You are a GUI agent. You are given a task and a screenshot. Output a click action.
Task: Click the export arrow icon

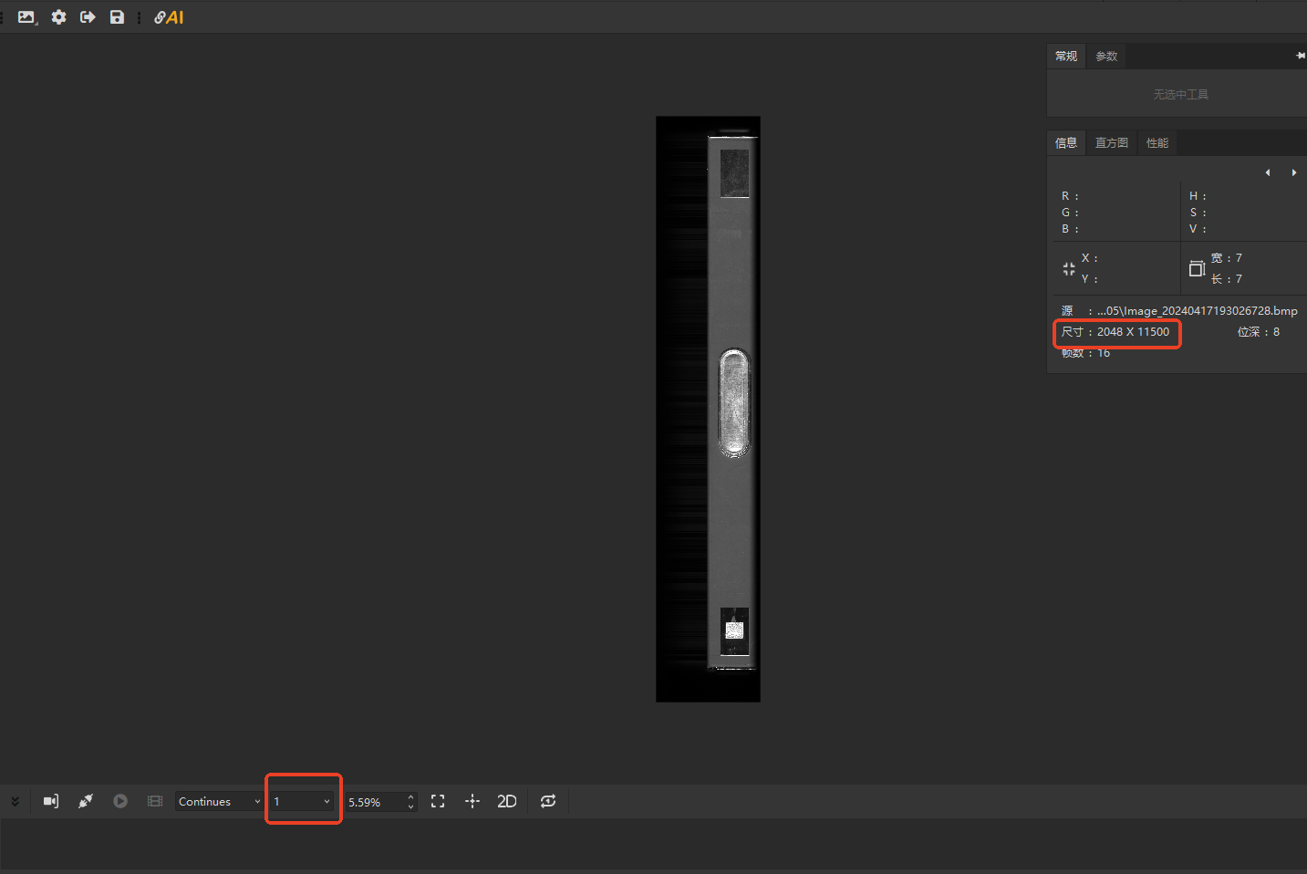pos(88,17)
